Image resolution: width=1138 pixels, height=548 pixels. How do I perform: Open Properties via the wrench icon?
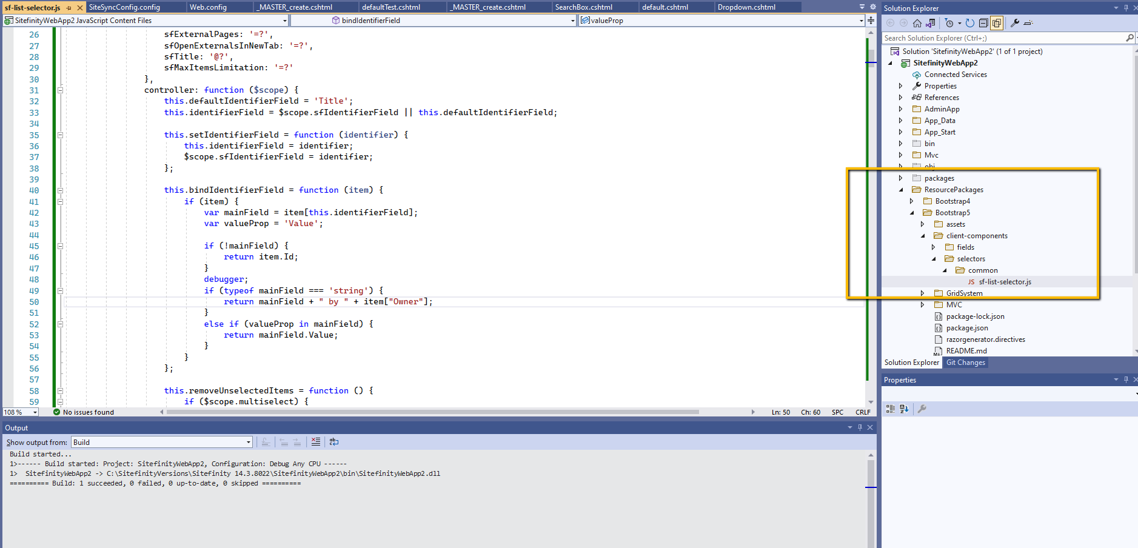pyautogui.click(x=1014, y=23)
